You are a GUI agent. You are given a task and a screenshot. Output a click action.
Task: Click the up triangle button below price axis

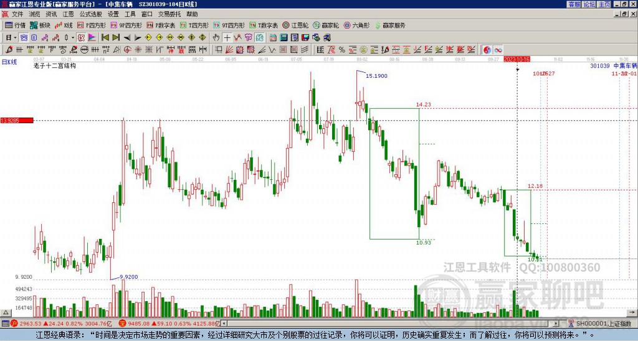pos(6,312)
